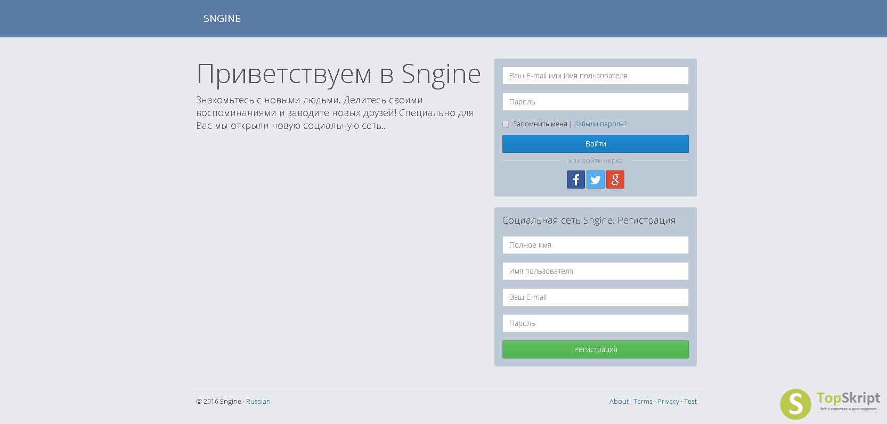Focus the registration 'Пароль' field
Viewport: 887px width, 424px height.
(x=596, y=323)
